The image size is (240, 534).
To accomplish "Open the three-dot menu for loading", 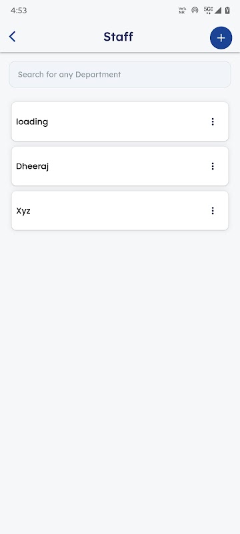I will 213,121.
